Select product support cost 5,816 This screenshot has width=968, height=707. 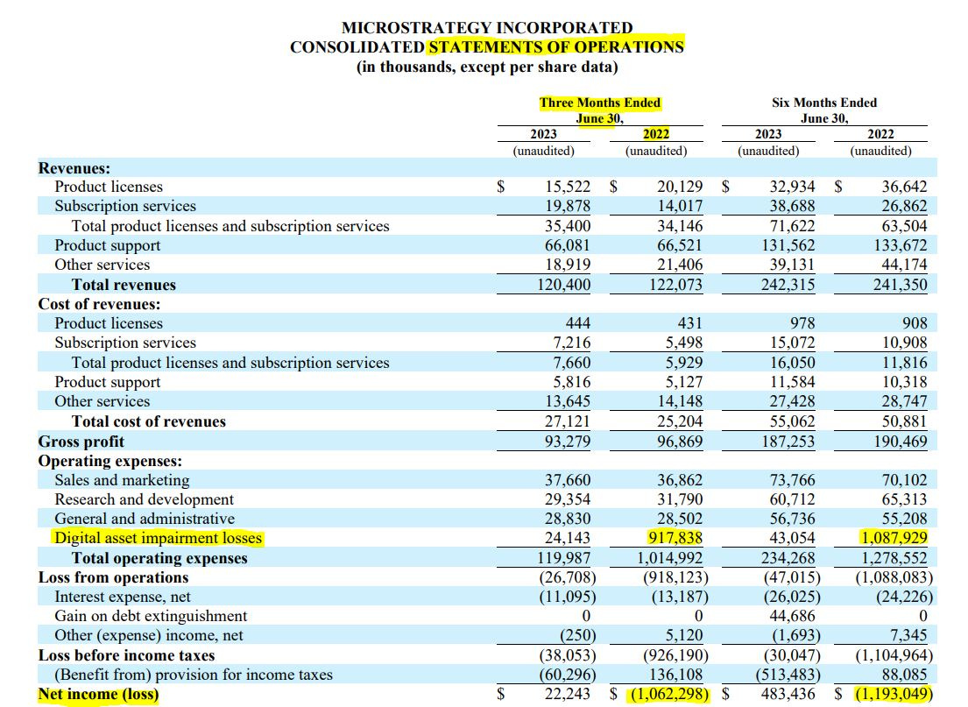click(572, 382)
